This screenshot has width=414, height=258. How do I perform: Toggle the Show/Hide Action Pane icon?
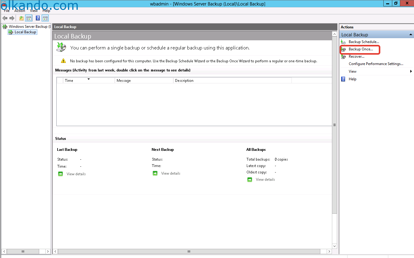[x=45, y=18]
